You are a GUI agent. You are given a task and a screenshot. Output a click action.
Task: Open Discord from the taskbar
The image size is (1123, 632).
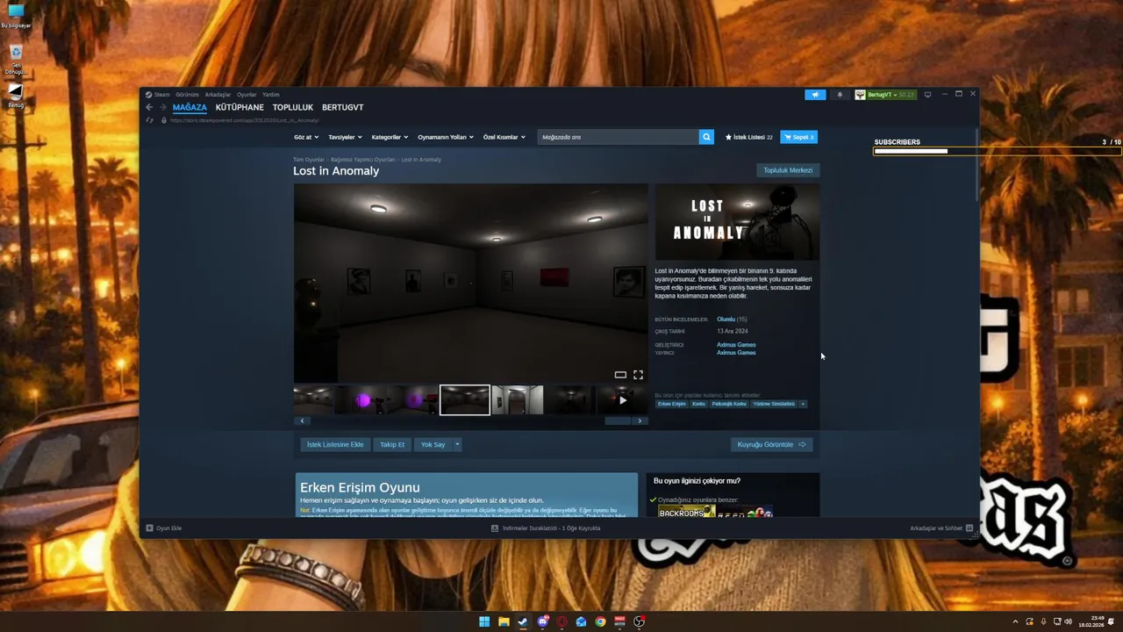(x=542, y=621)
